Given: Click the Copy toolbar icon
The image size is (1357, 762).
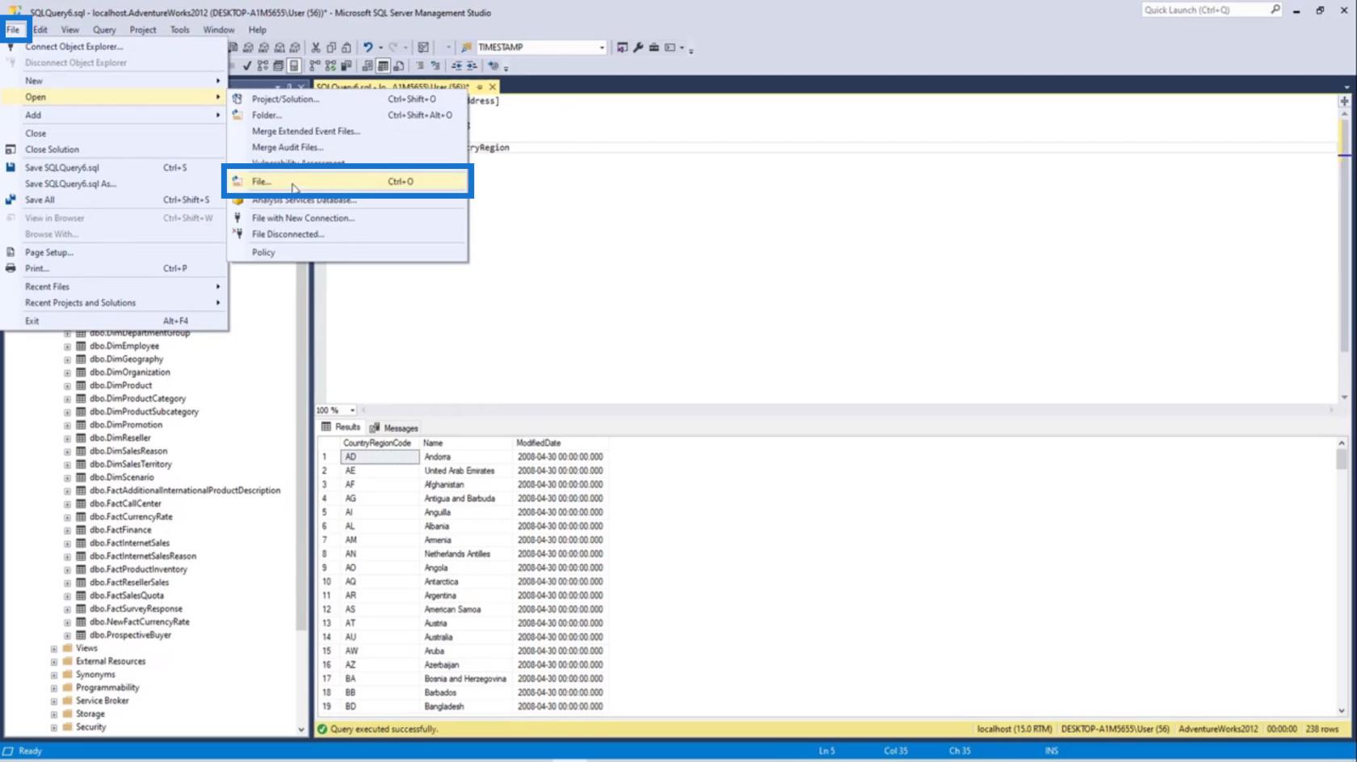Looking at the screenshot, I should point(331,48).
